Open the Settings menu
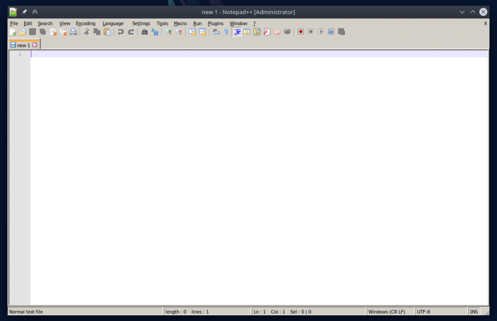 click(x=141, y=23)
